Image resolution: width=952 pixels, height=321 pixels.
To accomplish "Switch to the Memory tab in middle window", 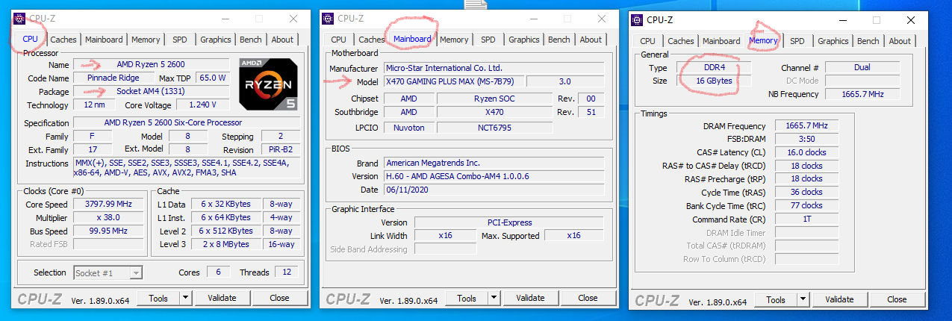I will tap(454, 40).
